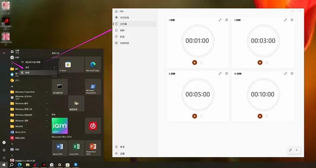Open taskbar search magnifier
Image resolution: width=316 pixels, height=168 pixels.
point(11,165)
